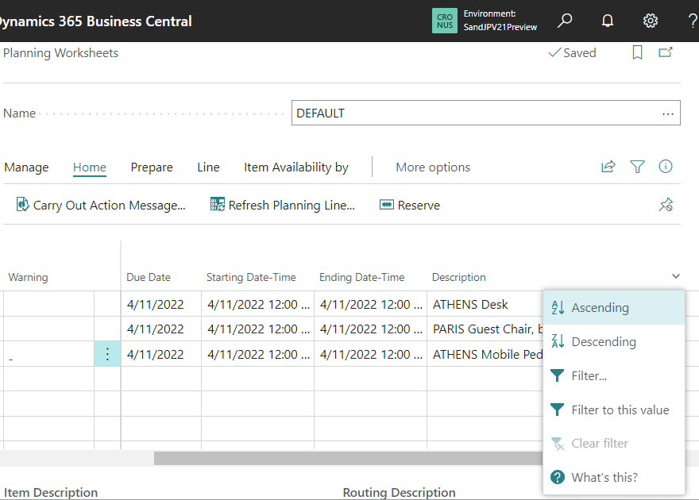This screenshot has height=500, width=699.
Task: Open the search magnifier in header
Action: (565, 21)
